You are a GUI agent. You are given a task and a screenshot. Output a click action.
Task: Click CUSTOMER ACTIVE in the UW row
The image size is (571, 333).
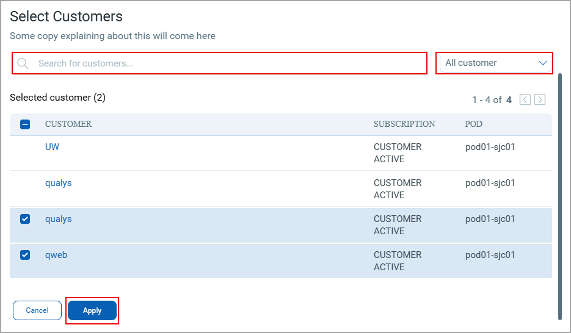coord(398,153)
